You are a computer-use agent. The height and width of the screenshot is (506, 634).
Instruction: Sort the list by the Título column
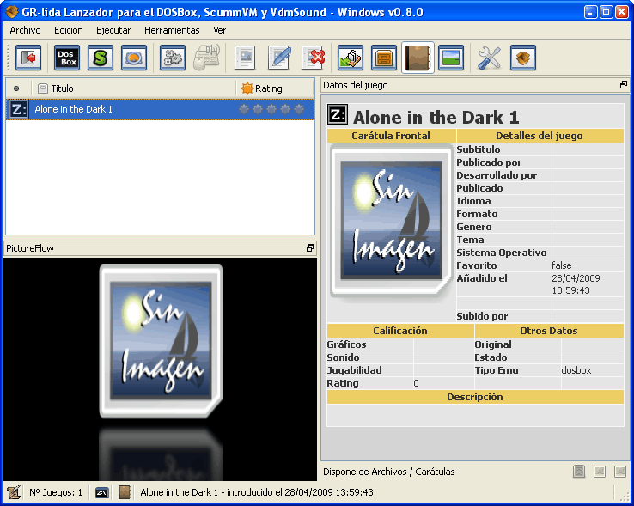[x=134, y=88]
